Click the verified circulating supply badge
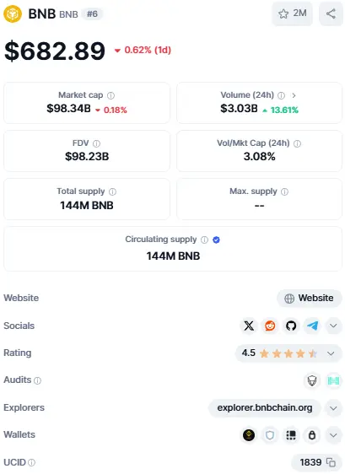Viewport: 345px width, 474px height. [216, 240]
